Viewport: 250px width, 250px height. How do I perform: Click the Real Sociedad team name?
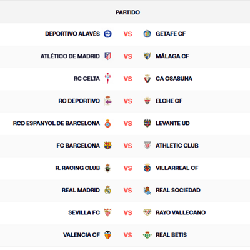tap(178, 190)
